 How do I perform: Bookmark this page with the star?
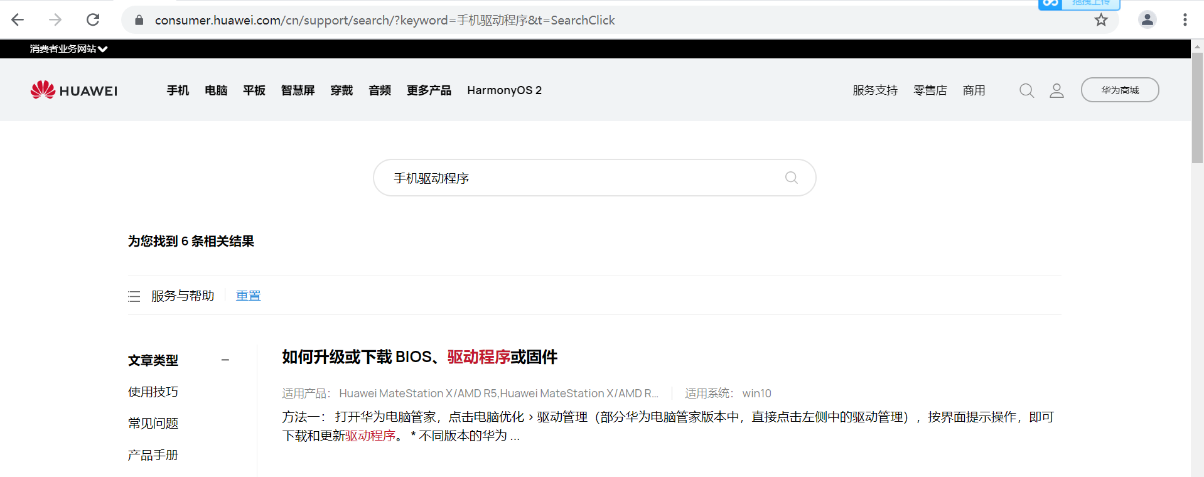(x=1101, y=20)
